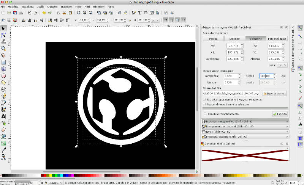
Task: Select the Eraser tool
Action: pyautogui.click(x=3, y=130)
